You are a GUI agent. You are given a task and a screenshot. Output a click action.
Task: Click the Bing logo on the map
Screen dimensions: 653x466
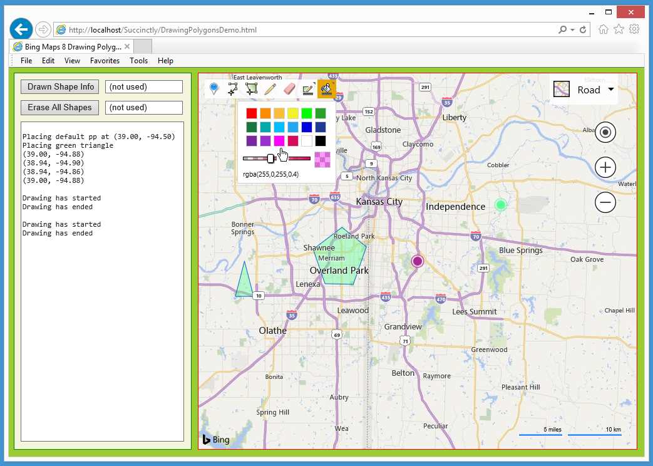pyautogui.click(x=215, y=440)
